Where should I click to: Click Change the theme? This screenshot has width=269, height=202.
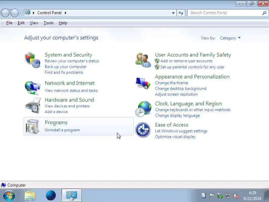click(x=171, y=83)
